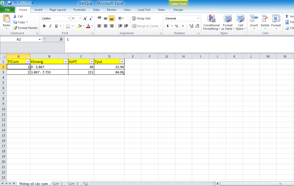Open the Table Tools Design tab
The width and height of the screenshot is (294, 186).
click(178, 10)
